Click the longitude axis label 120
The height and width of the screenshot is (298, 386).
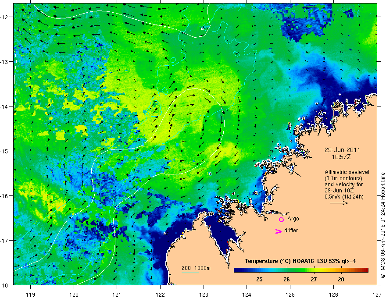74,294
